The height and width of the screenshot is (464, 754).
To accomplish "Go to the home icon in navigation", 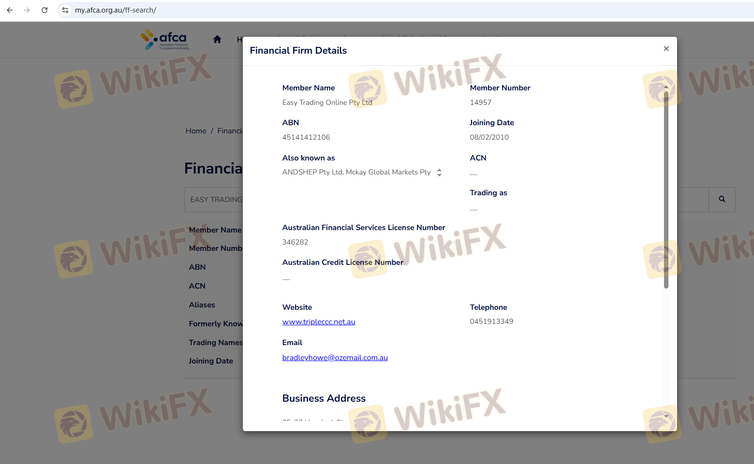I will (217, 40).
